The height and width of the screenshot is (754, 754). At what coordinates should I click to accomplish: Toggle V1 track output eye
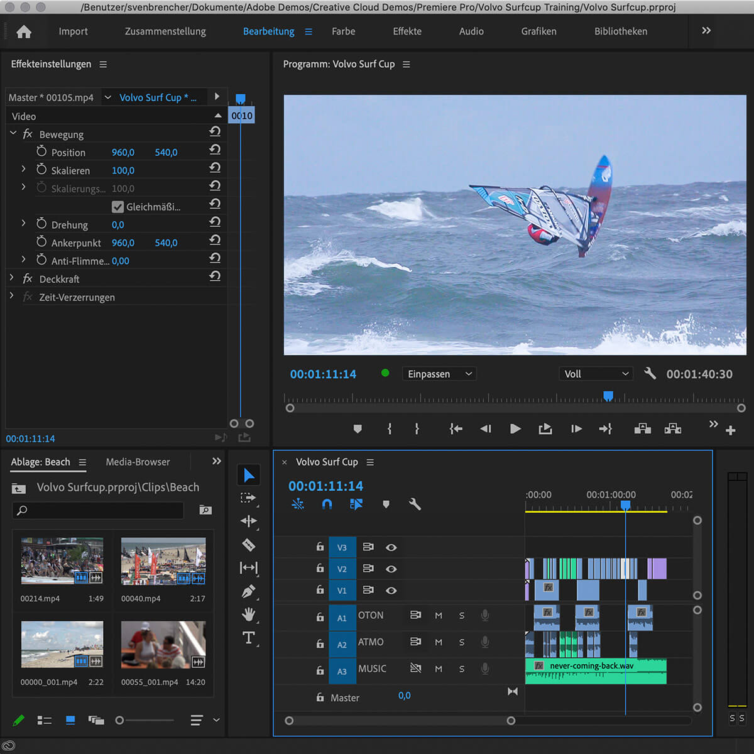[391, 590]
